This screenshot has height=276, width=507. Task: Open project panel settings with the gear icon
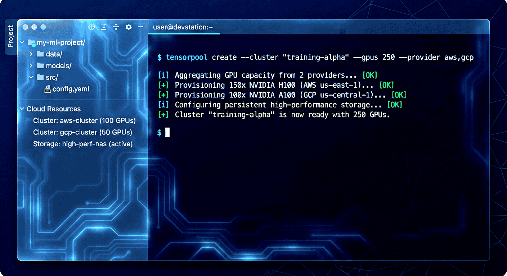click(x=129, y=27)
